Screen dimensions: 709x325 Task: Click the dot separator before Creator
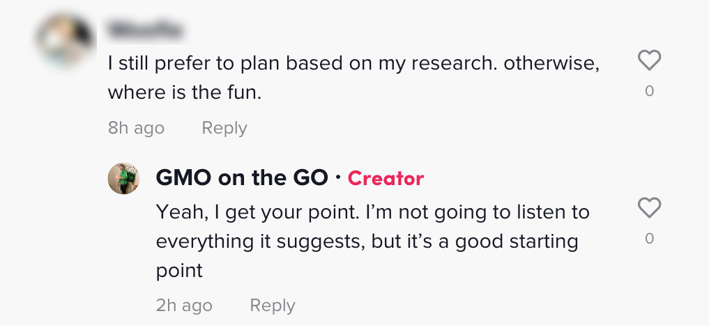[337, 178]
